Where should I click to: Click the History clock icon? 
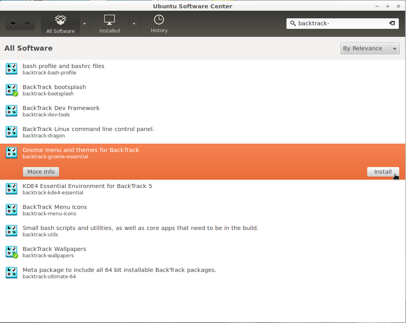[x=159, y=19]
